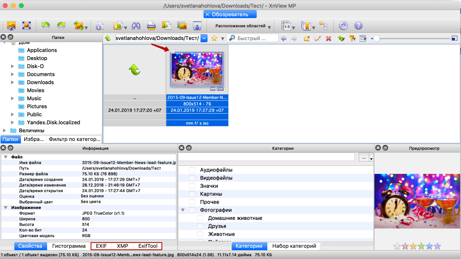
Task: Open the Гистограмма tab
Action: 69,246
